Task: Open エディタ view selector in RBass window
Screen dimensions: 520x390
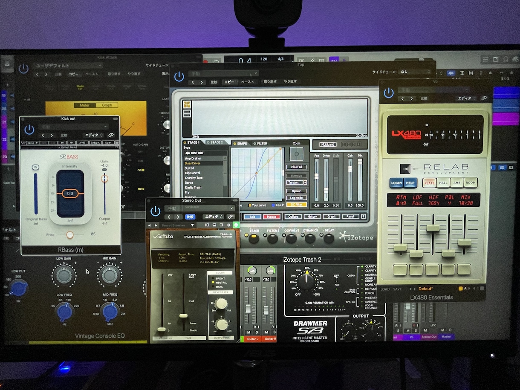Action: pyautogui.click(x=93, y=135)
